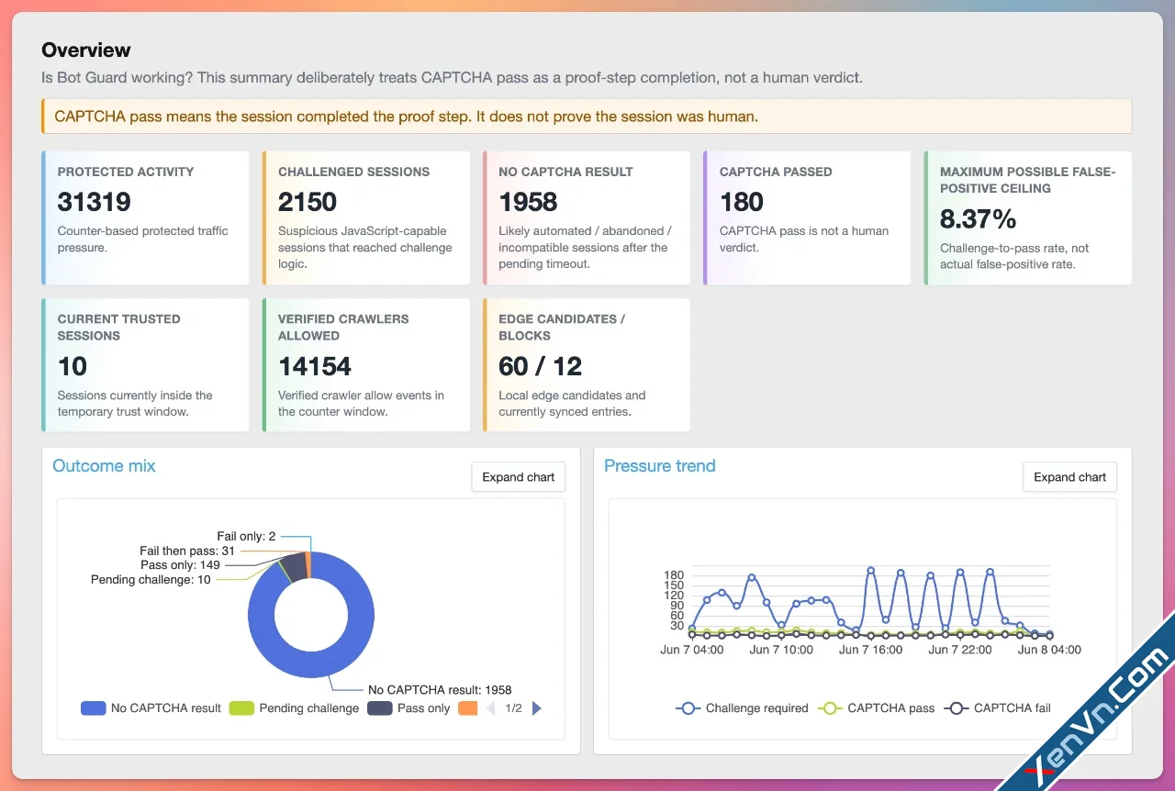Go to previous legend page in Outcome mix
Image resolution: width=1175 pixels, height=791 pixels.
[491, 708]
